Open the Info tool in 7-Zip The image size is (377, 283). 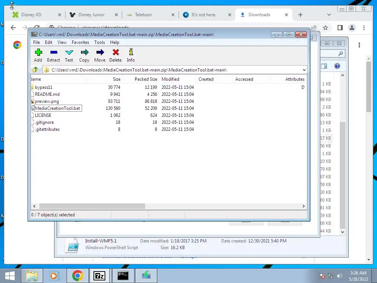131,55
